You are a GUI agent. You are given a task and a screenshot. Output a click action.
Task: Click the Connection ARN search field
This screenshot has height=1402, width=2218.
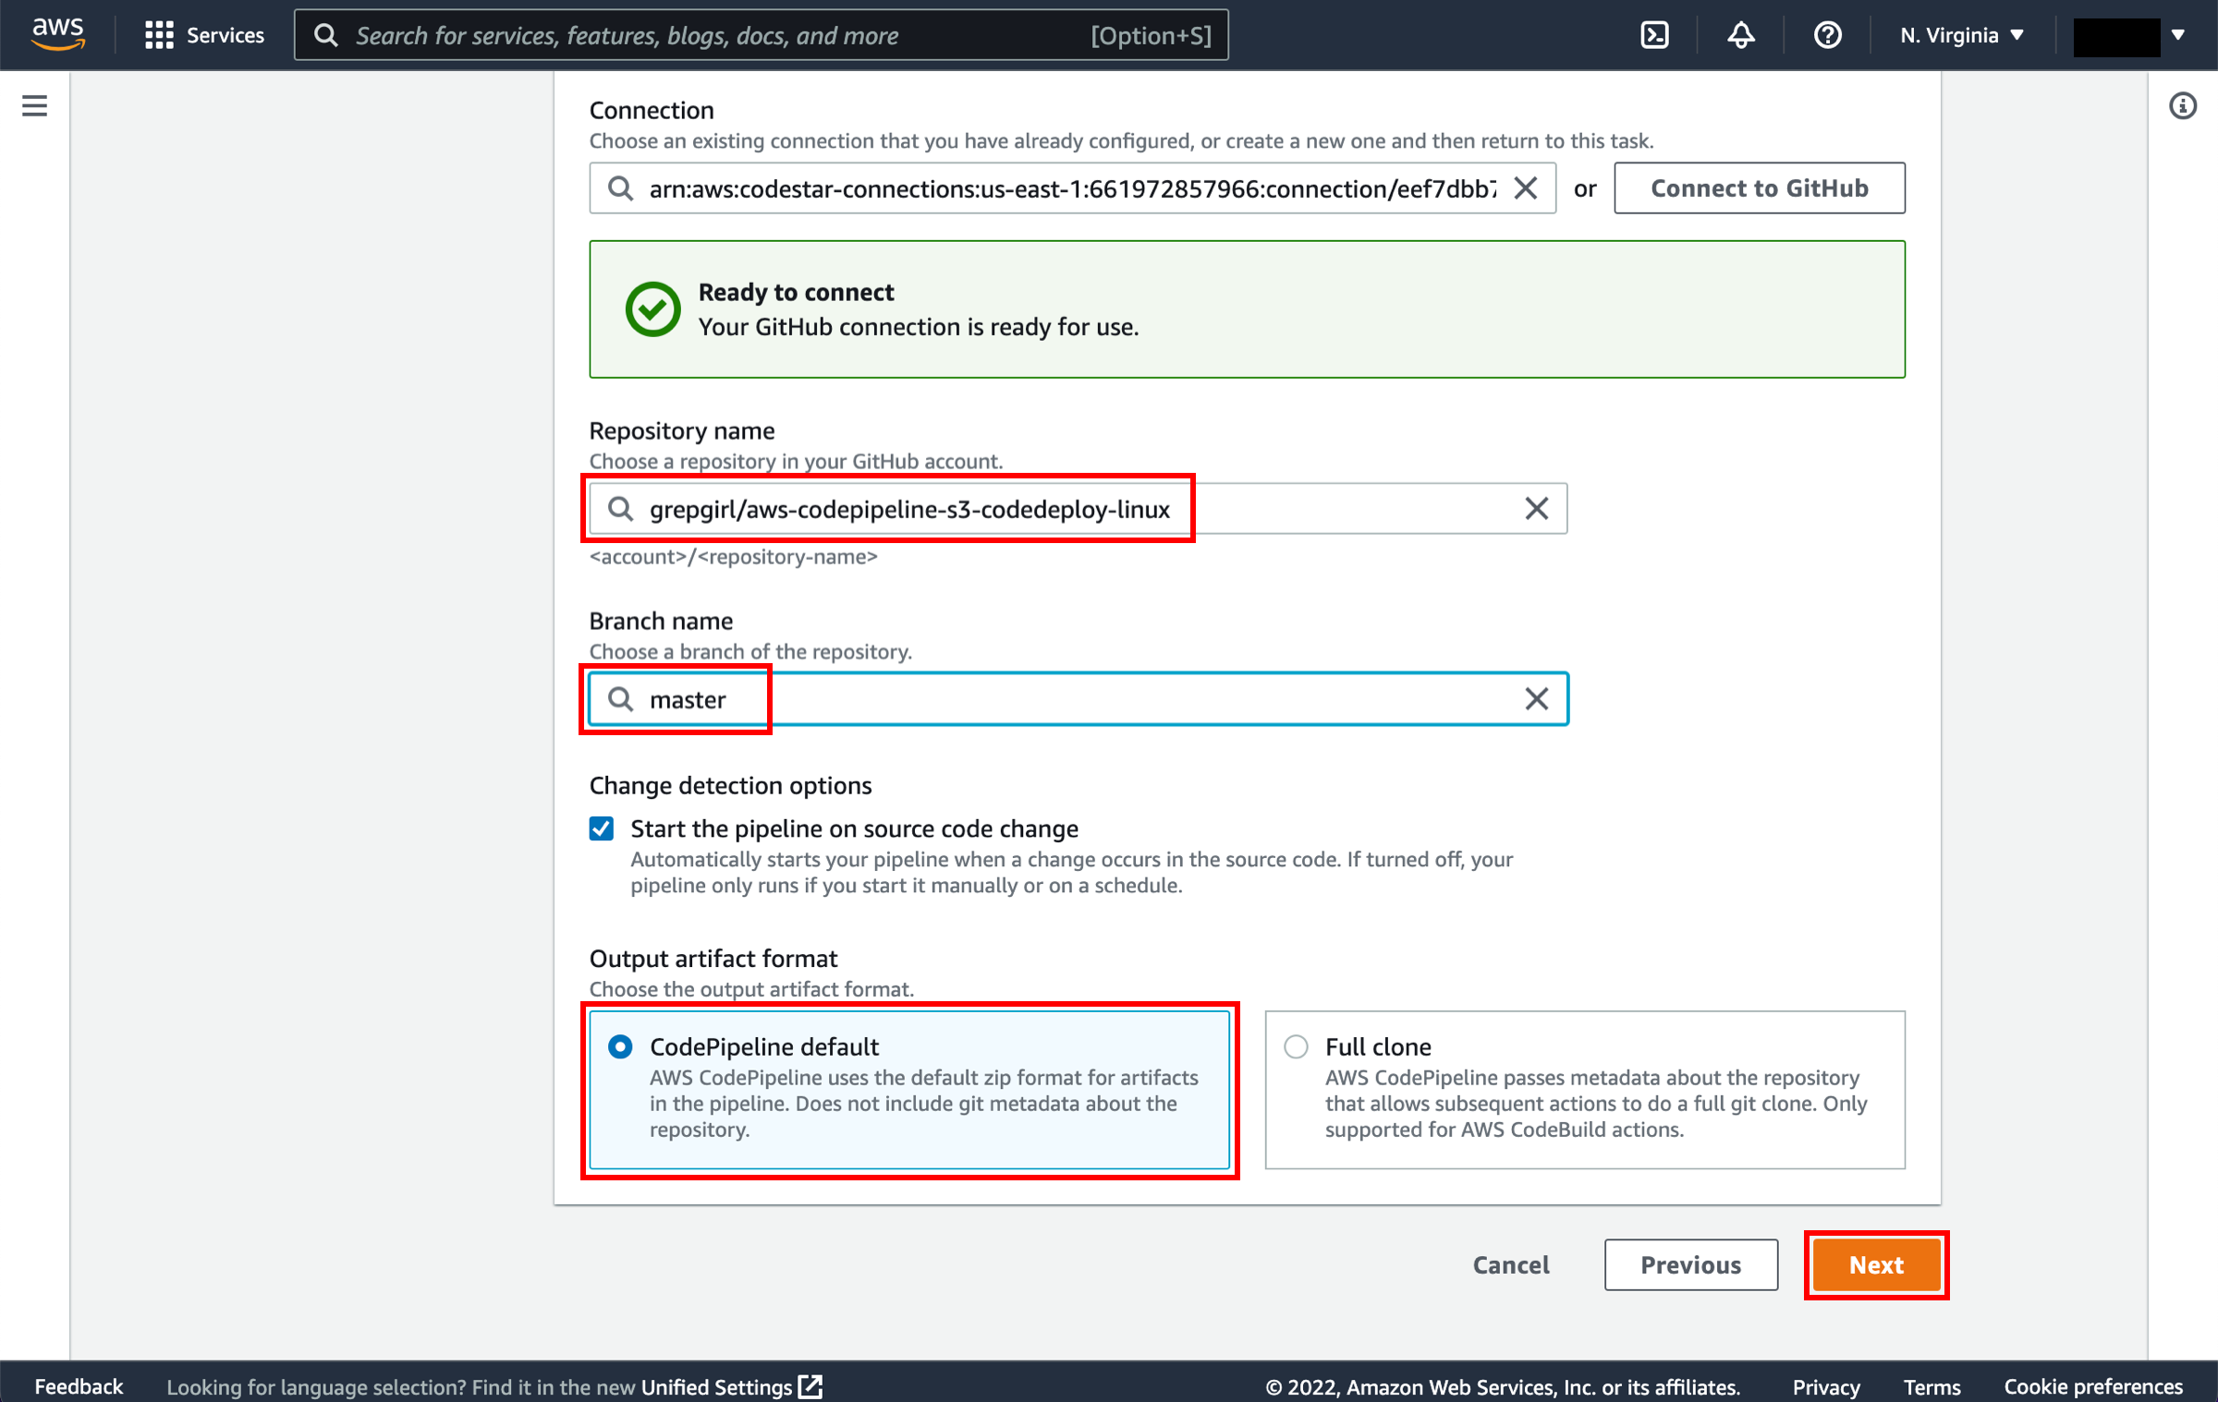1072,188
